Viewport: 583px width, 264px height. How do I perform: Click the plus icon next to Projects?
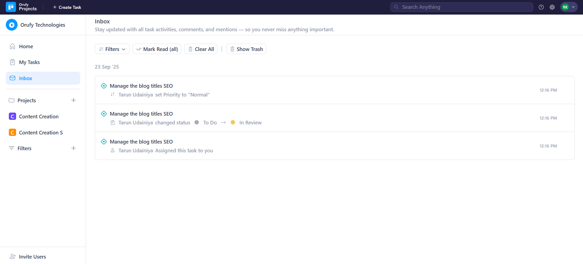coord(74,100)
